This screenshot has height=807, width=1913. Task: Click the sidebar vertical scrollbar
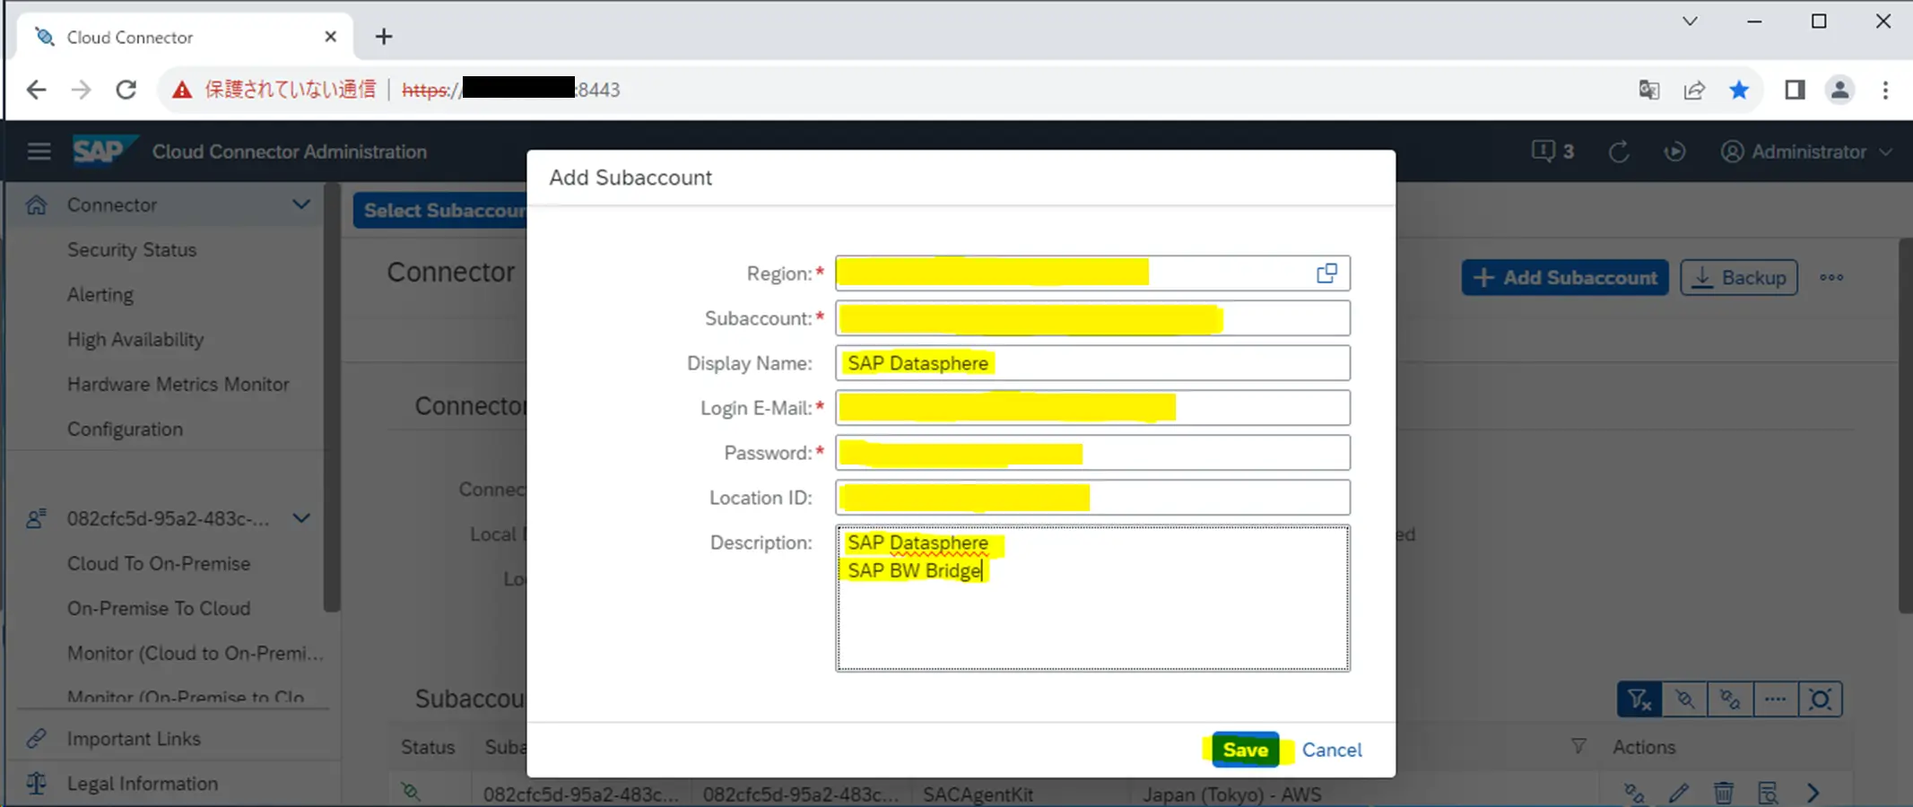(332, 399)
